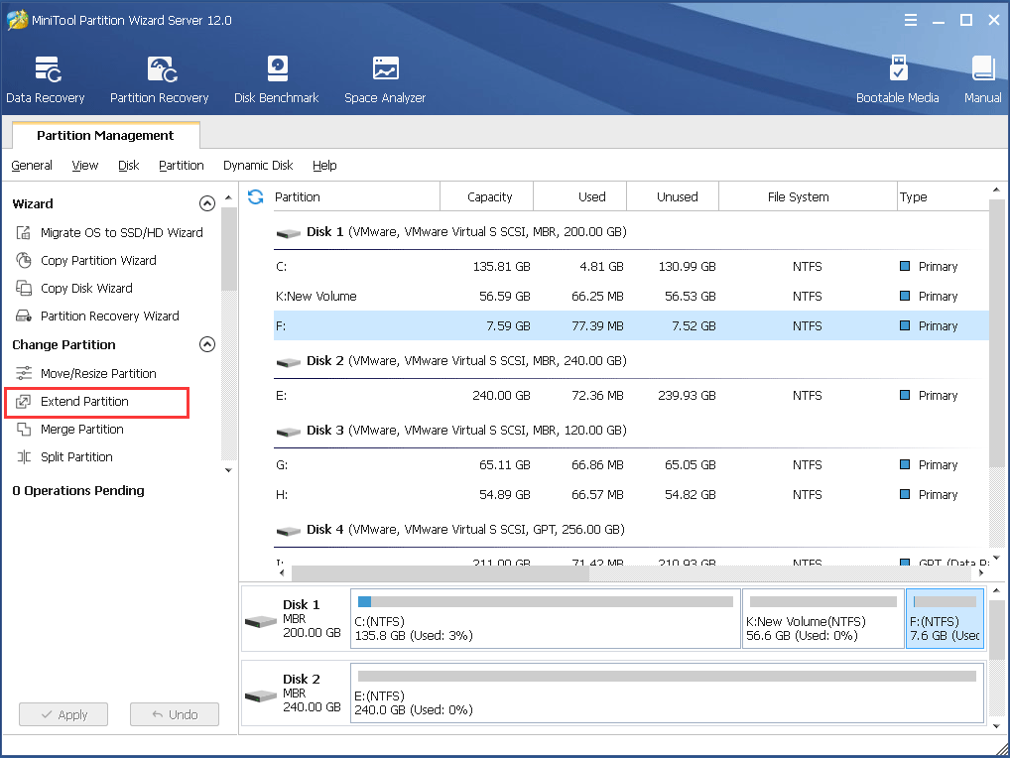Select Disk 1 in the disk map
The image size is (1010, 758).
(295, 618)
